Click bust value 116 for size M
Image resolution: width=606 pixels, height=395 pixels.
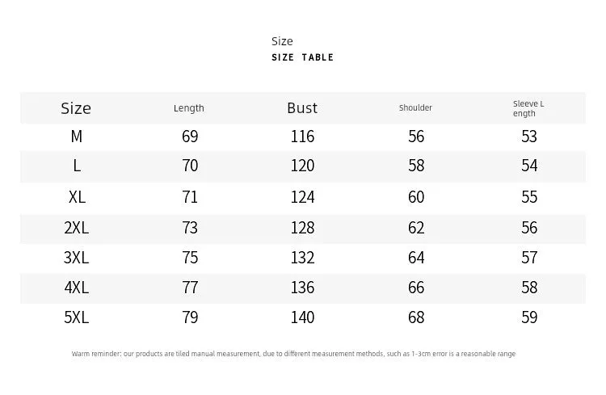pos(303,137)
